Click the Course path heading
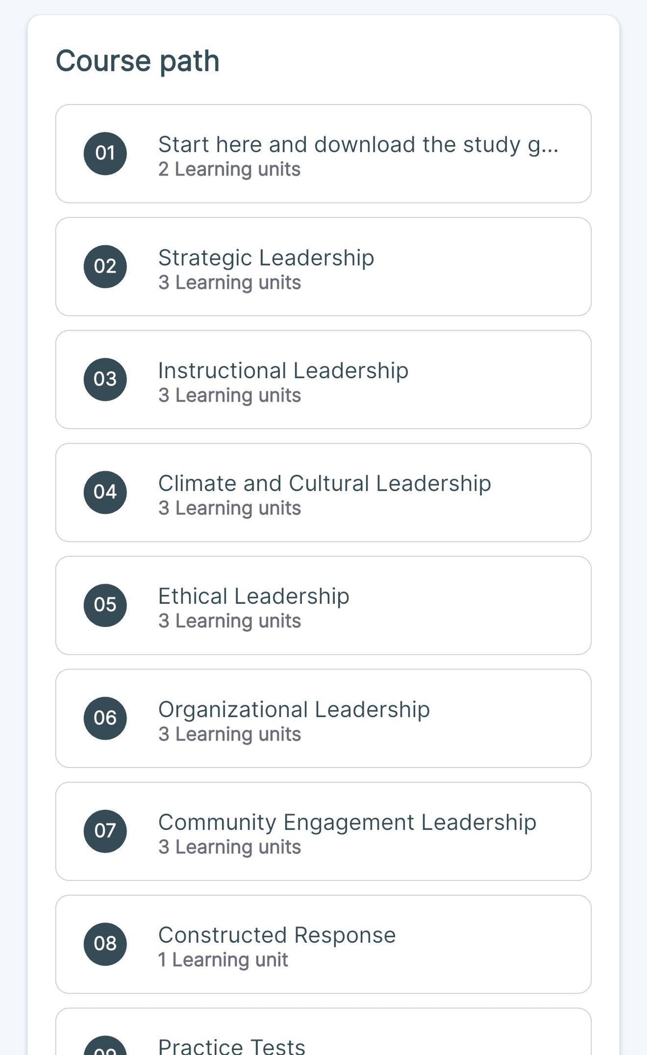 [137, 60]
